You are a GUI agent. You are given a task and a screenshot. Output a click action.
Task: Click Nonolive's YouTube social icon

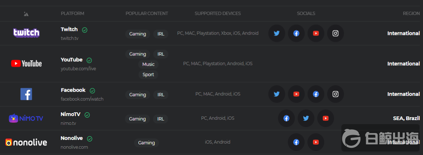tap(316, 142)
